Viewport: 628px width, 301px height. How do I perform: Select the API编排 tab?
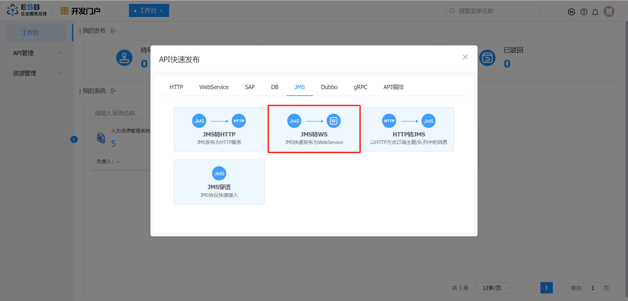[x=393, y=87]
